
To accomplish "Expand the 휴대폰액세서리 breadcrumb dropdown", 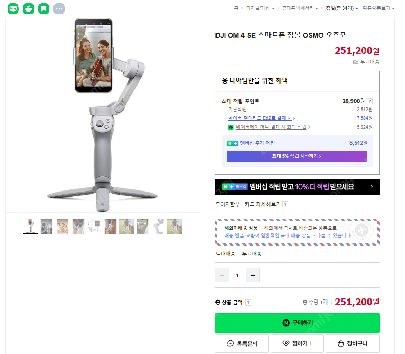I will (300, 8).
